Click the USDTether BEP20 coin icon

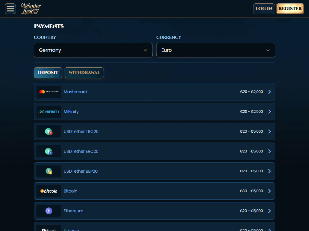click(x=49, y=171)
